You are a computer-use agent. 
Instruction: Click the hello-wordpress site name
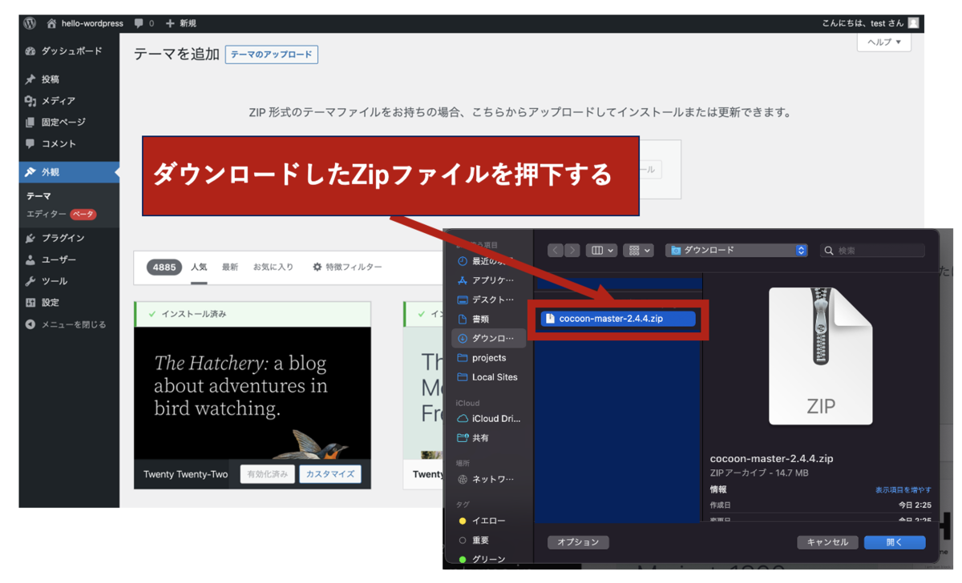(x=92, y=23)
